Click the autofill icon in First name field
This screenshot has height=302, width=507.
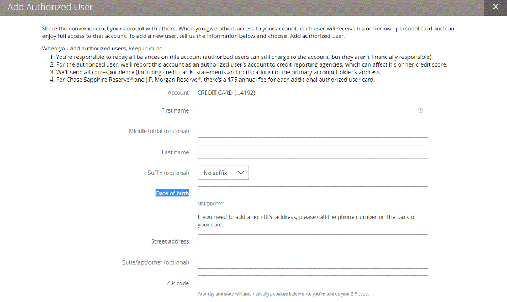click(420, 110)
